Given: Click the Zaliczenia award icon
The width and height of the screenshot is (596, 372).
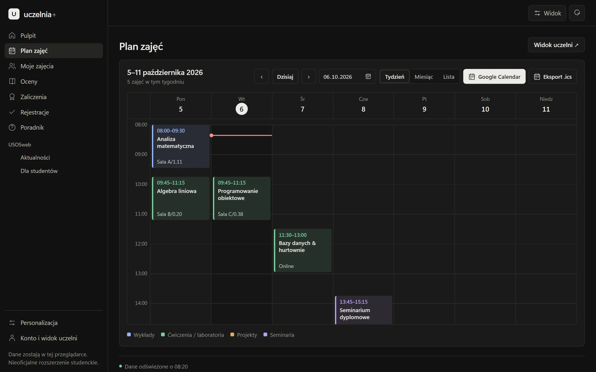Looking at the screenshot, I should [12, 97].
